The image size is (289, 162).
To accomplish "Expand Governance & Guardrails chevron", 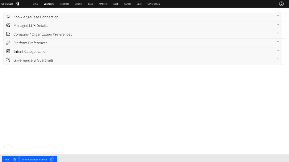I will [278, 59].
